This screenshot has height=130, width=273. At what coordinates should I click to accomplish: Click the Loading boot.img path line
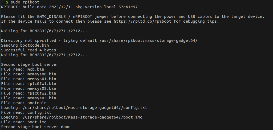[73, 117]
